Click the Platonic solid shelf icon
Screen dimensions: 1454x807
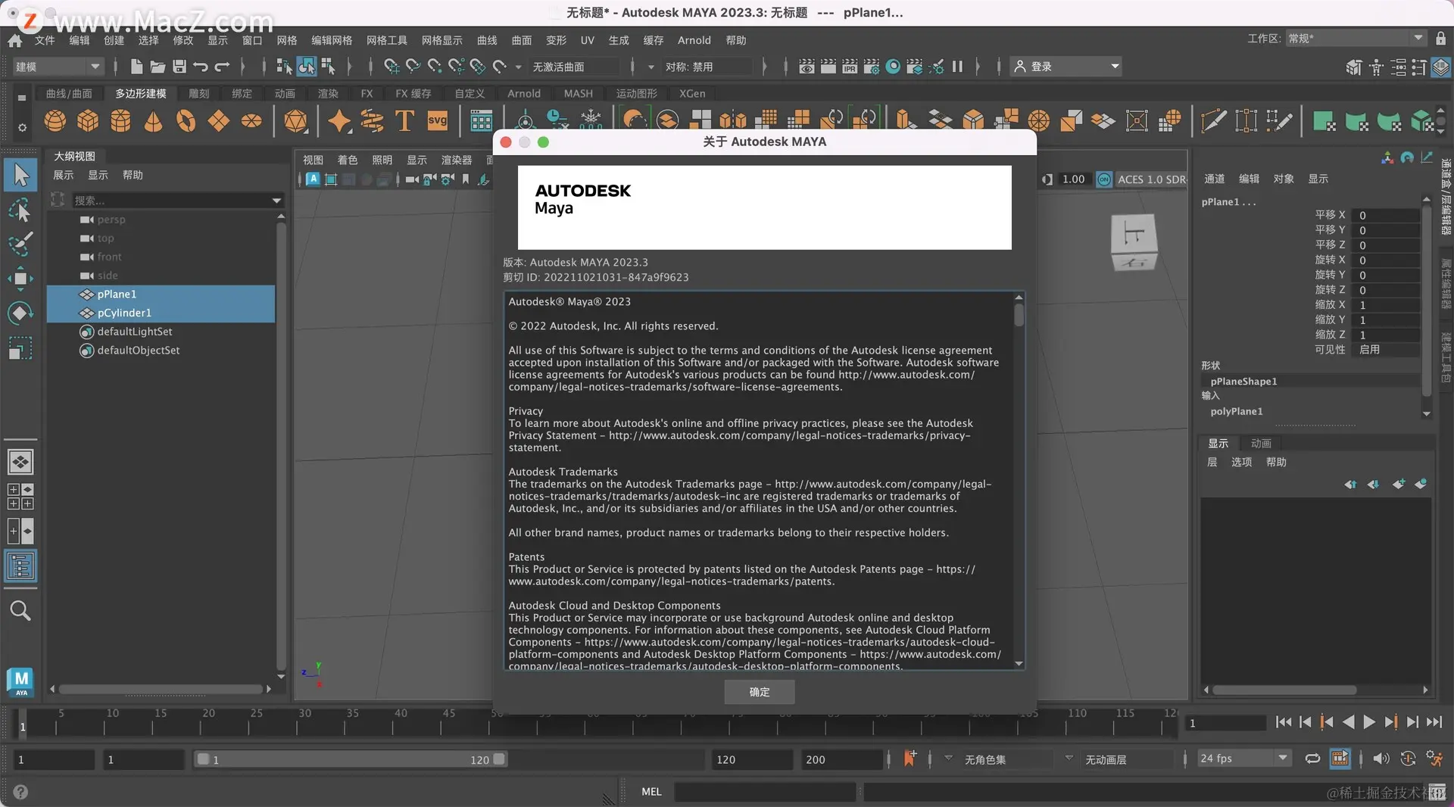295,120
